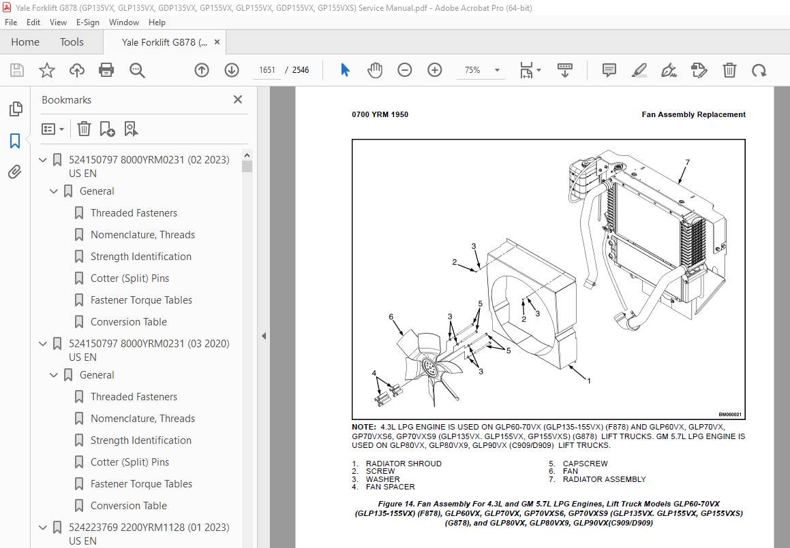Zoom out with minus icon

(x=405, y=70)
